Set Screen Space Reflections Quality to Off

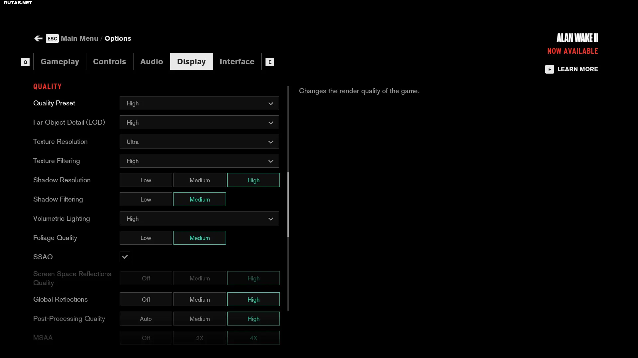(x=146, y=278)
